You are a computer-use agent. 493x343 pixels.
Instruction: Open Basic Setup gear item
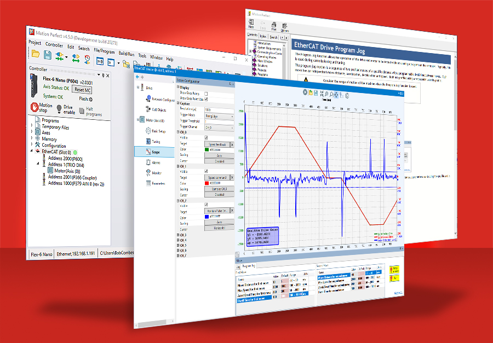[156, 131]
